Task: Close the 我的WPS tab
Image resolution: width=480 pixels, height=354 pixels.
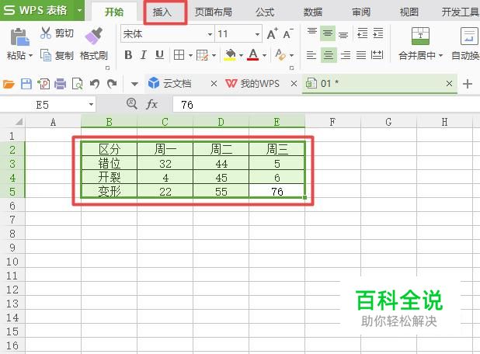Action: (294, 84)
